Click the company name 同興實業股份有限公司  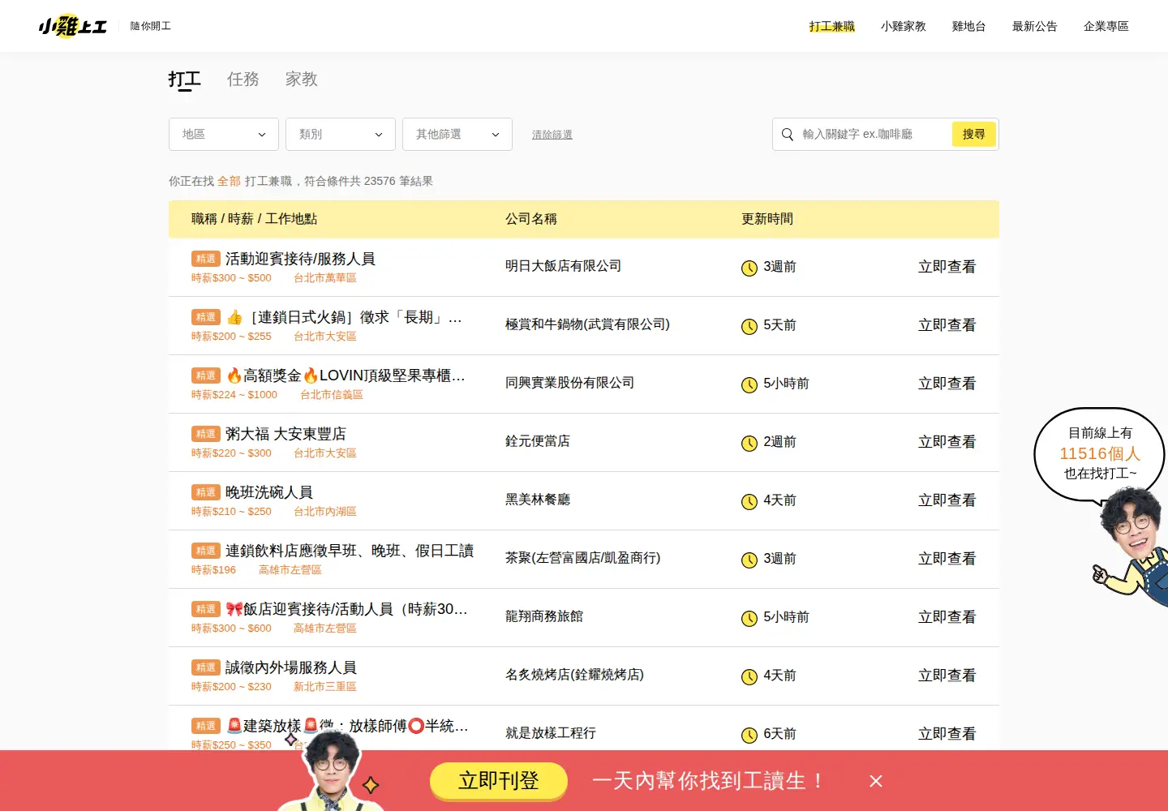569,383
